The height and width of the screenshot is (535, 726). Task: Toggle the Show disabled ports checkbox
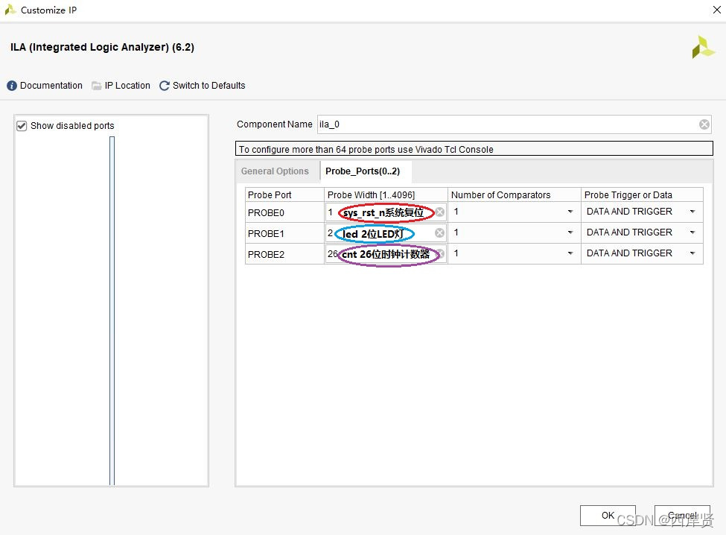(x=22, y=126)
